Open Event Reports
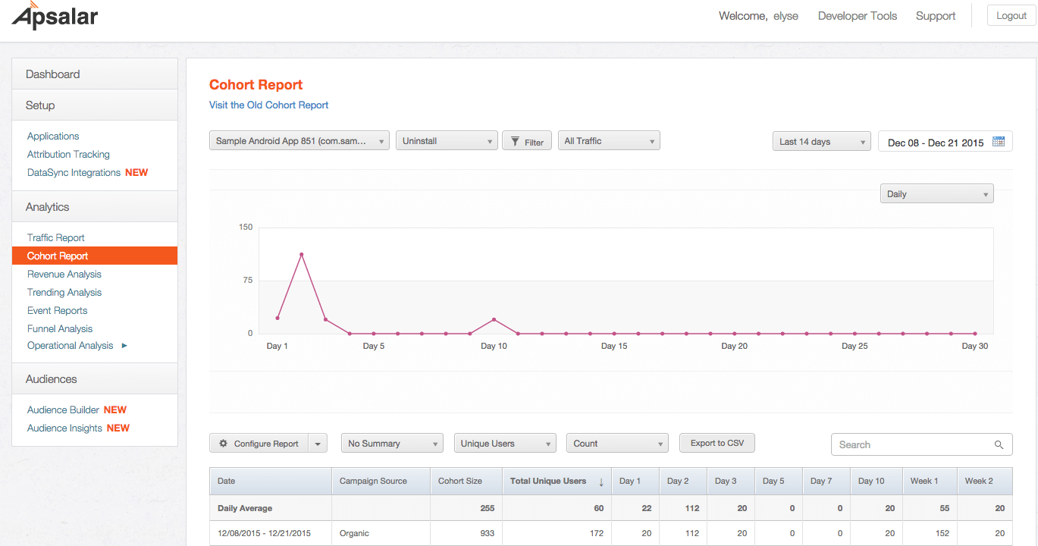This screenshot has height=546, width=1038. click(x=57, y=311)
